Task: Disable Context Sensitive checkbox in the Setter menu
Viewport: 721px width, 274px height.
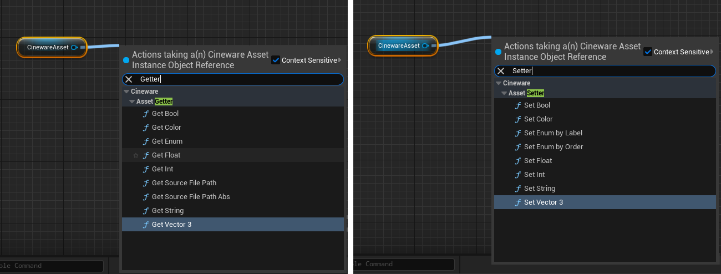Action: [648, 52]
